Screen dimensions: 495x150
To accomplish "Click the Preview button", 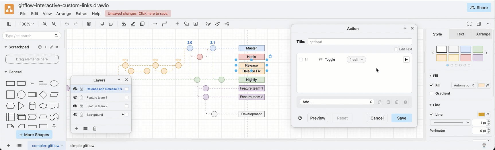I will pyautogui.click(x=318, y=118).
